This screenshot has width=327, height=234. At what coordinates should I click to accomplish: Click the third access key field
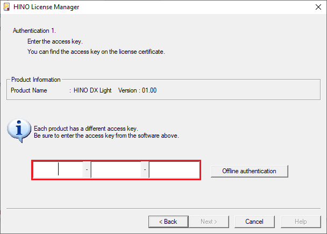[x=174, y=170]
